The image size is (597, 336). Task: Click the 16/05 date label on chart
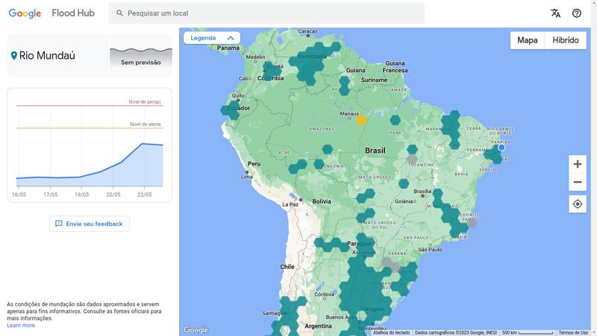(19, 194)
